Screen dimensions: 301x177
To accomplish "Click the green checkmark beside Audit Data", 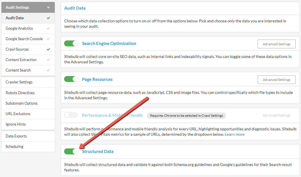I will coord(49,18).
